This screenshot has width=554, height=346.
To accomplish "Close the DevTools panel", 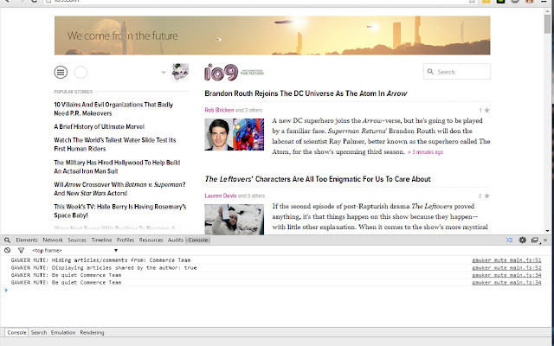I will point(545,240).
